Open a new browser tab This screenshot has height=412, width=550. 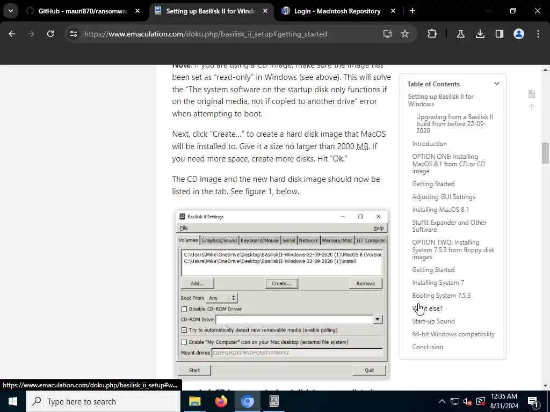pos(412,11)
